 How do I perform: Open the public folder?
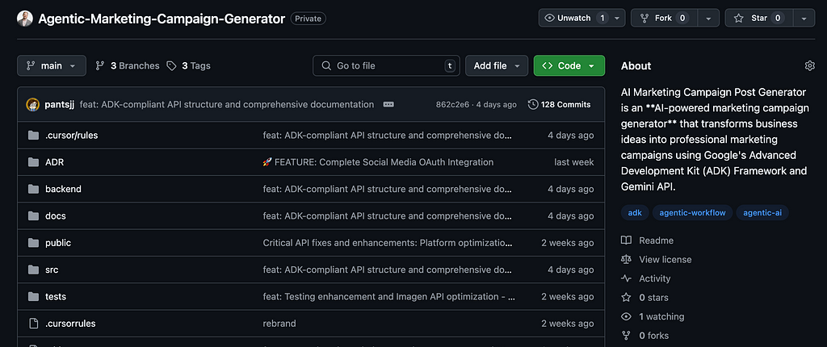(58, 243)
